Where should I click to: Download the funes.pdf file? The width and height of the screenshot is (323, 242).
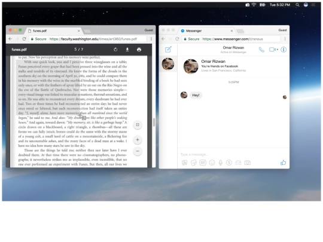tap(127, 50)
